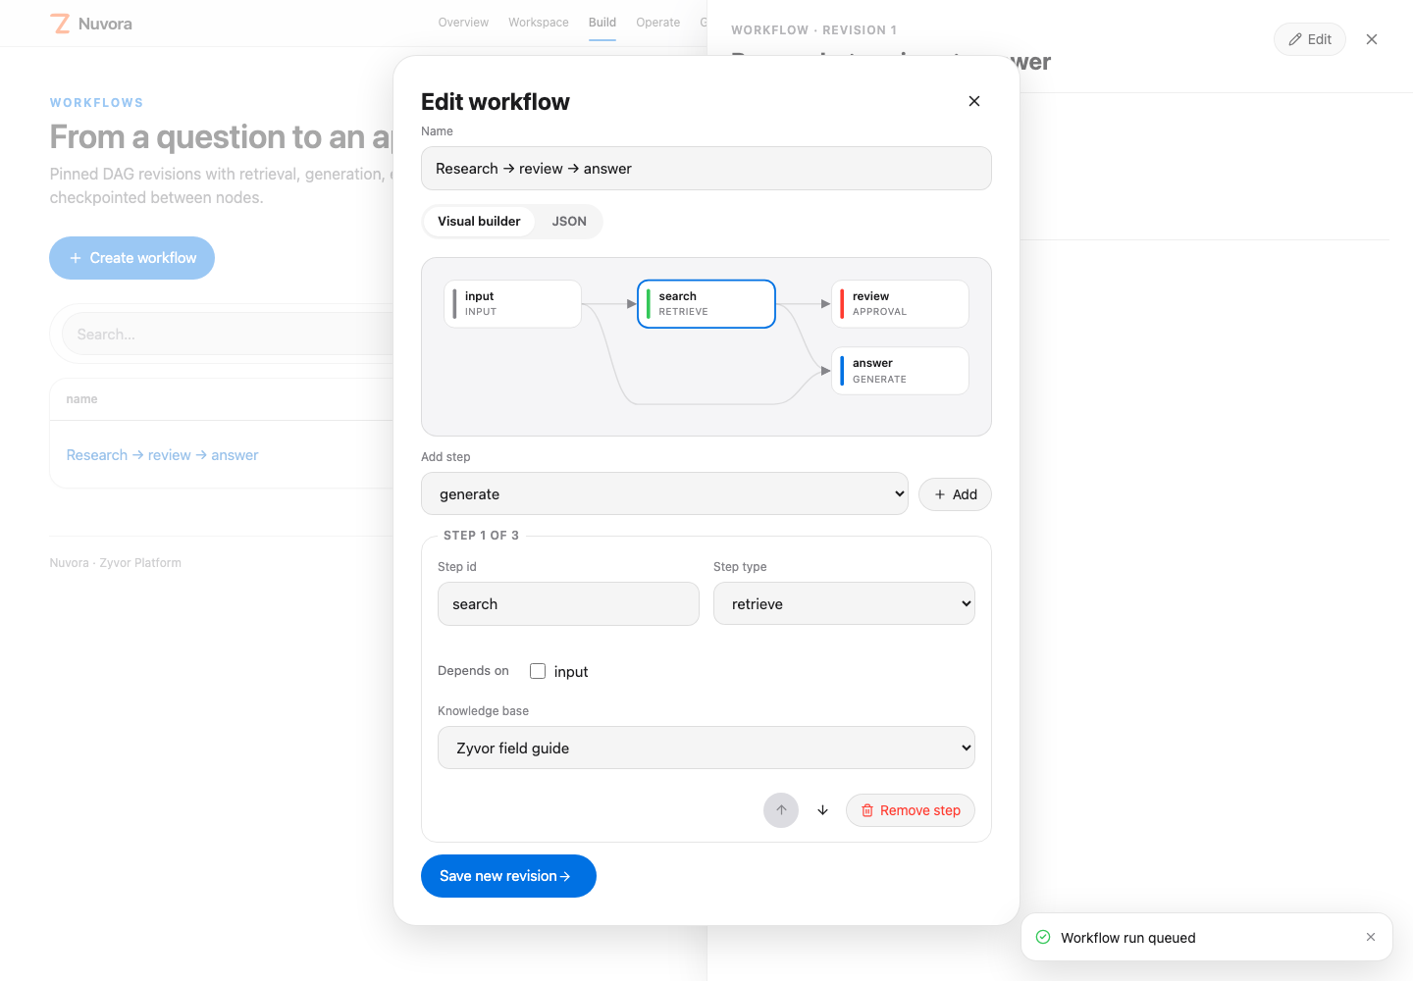This screenshot has height=981, width=1413.
Task: Open the Add step type dropdown
Action: [664, 493]
